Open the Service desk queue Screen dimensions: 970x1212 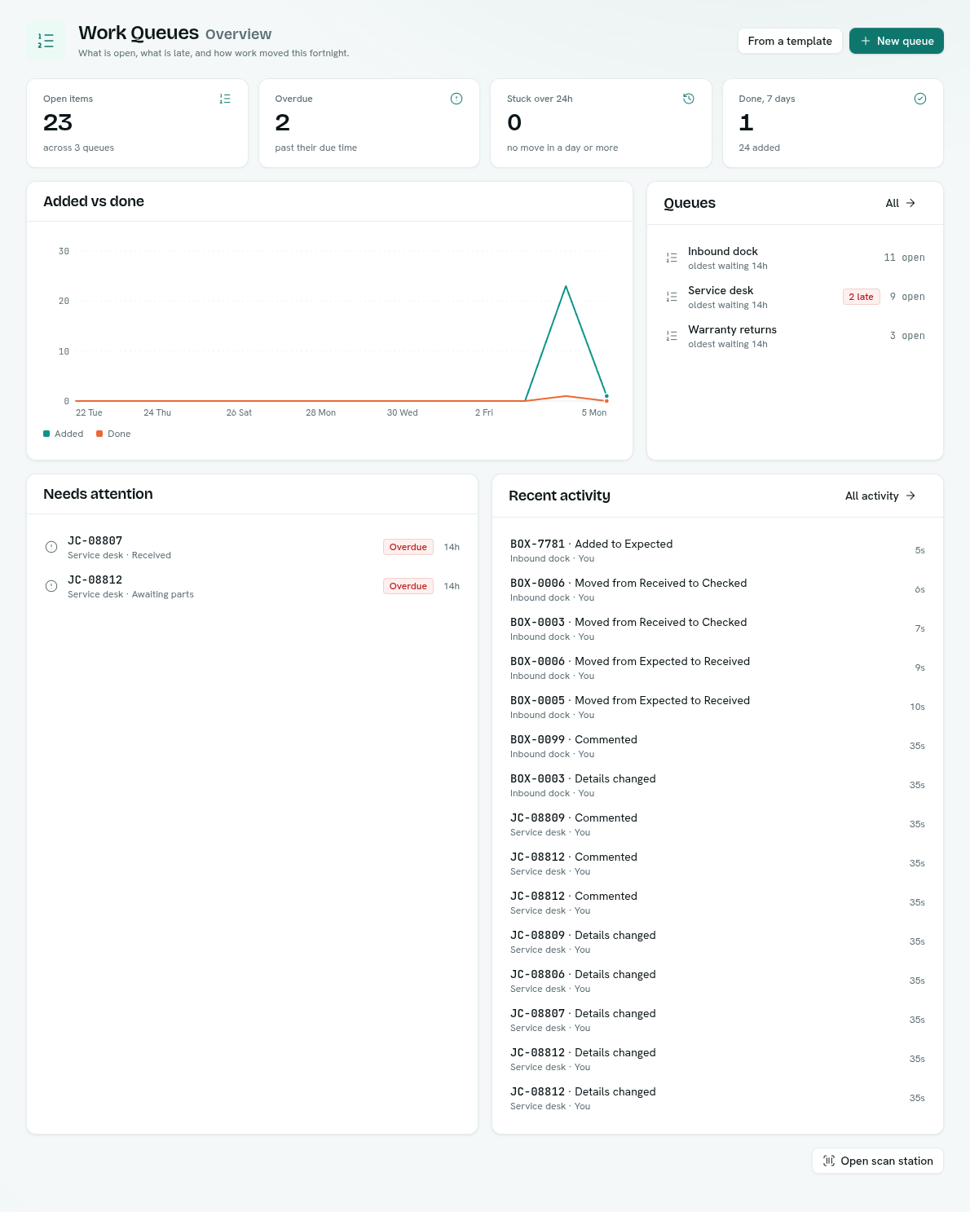click(x=795, y=297)
